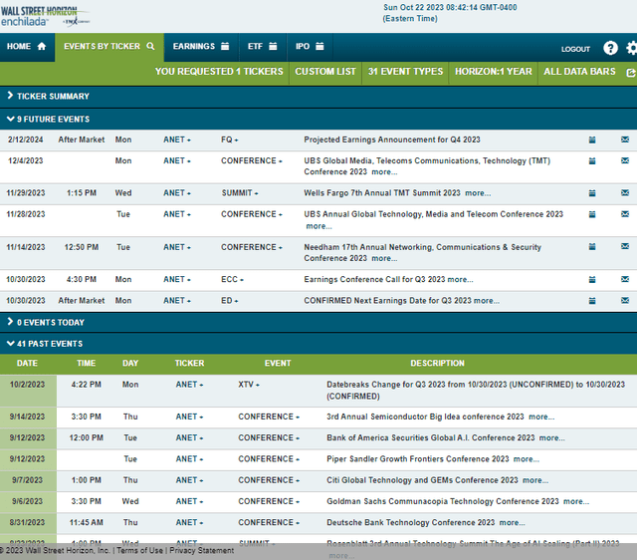Expand the TICKER SUMMARY section
The image size is (637, 560).
click(318, 97)
